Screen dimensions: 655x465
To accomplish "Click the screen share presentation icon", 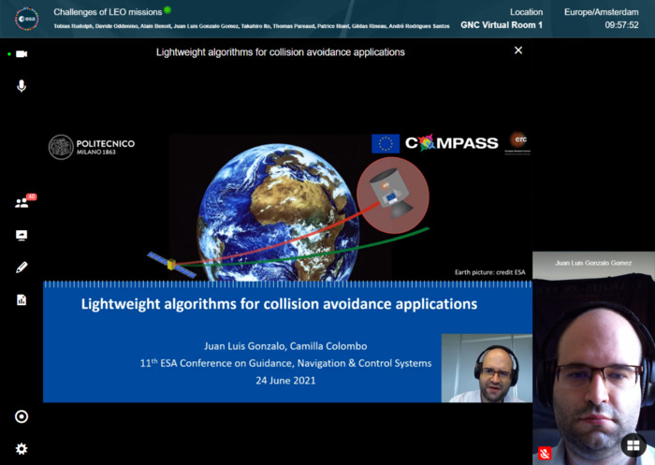I will [x=21, y=235].
